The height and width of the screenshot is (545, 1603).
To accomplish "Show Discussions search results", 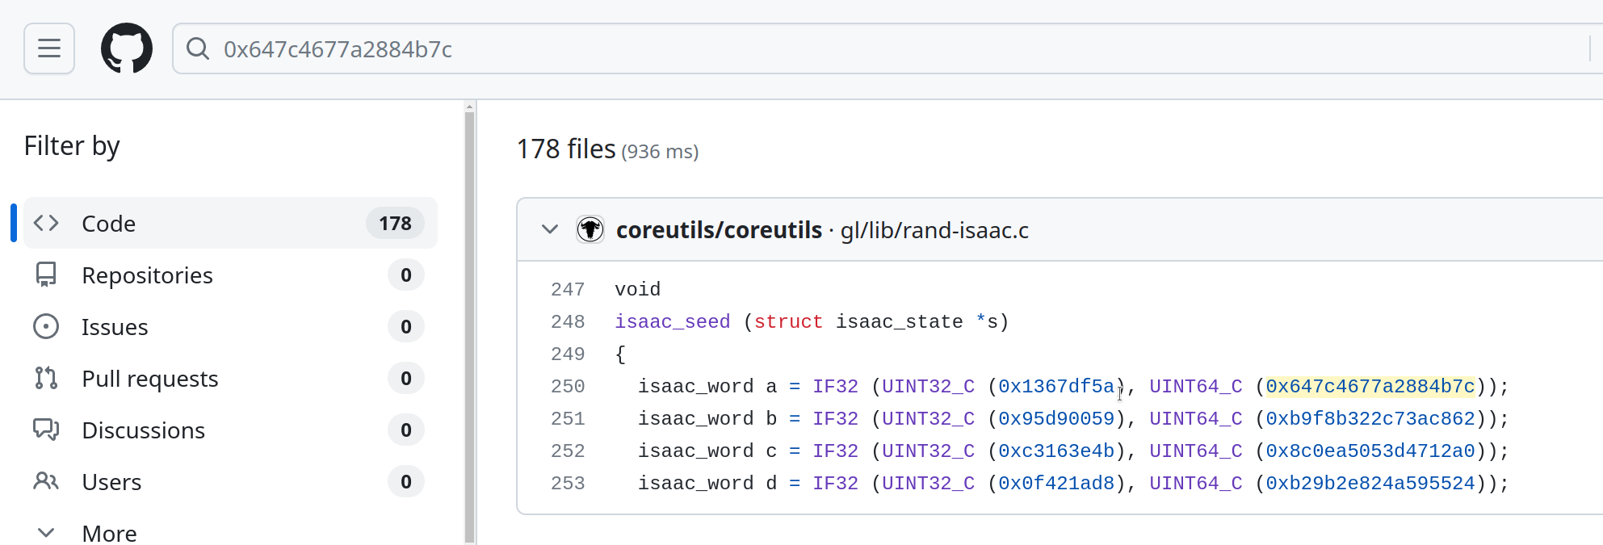I will [143, 430].
